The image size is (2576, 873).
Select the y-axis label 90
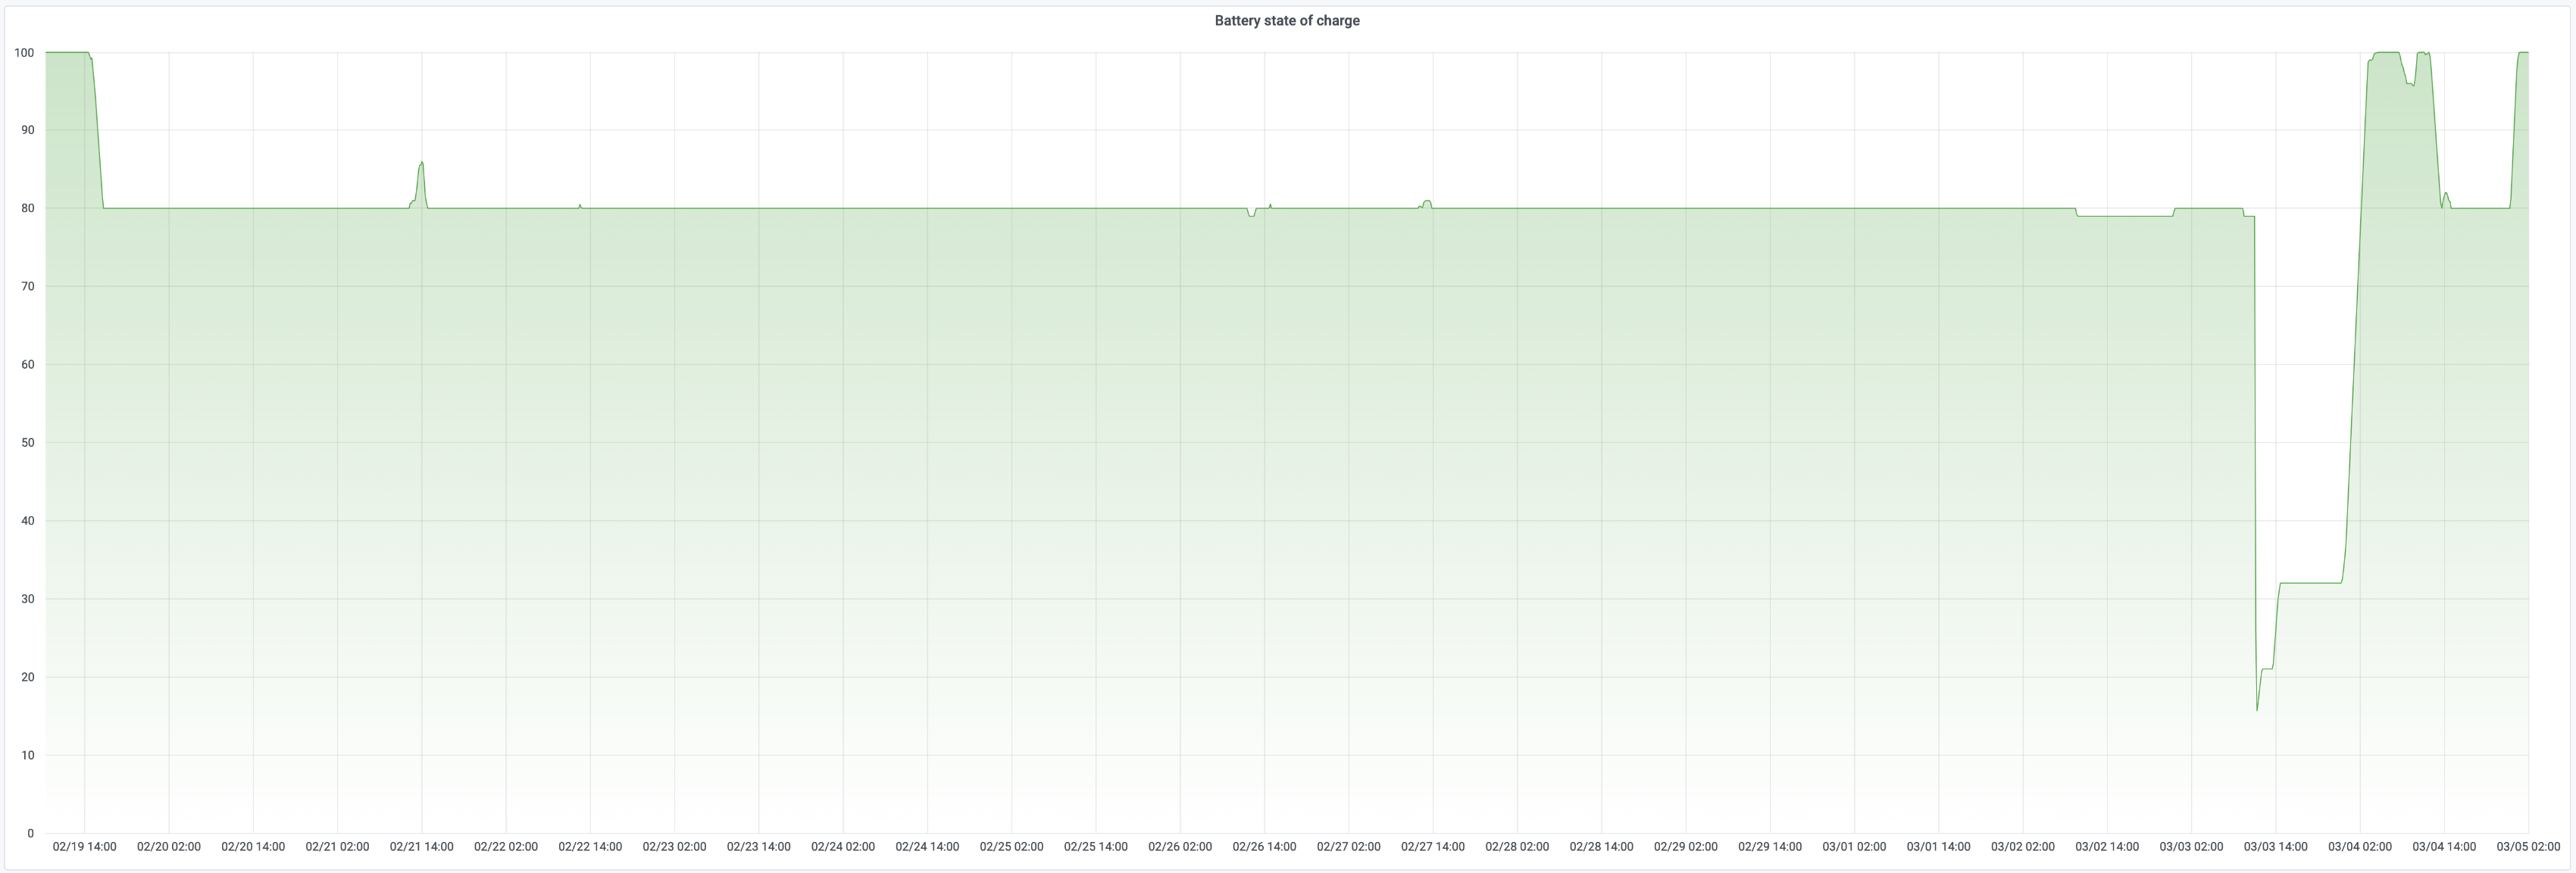28,129
